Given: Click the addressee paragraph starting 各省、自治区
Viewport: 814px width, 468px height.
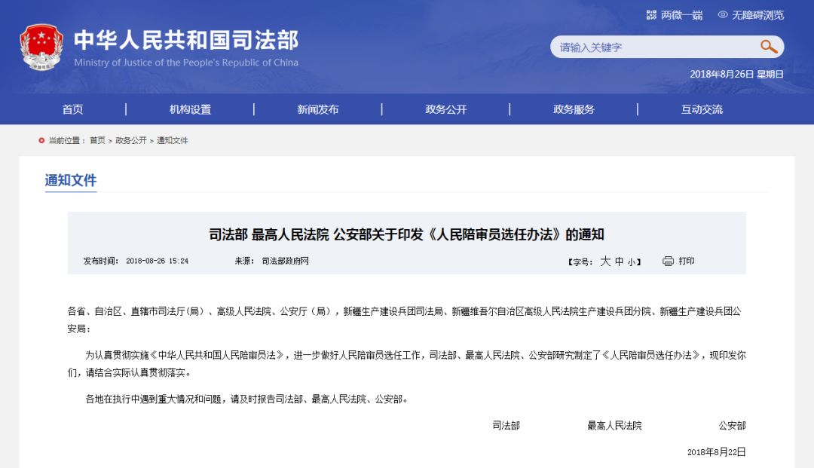Looking at the screenshot, I should pos(405,320).
